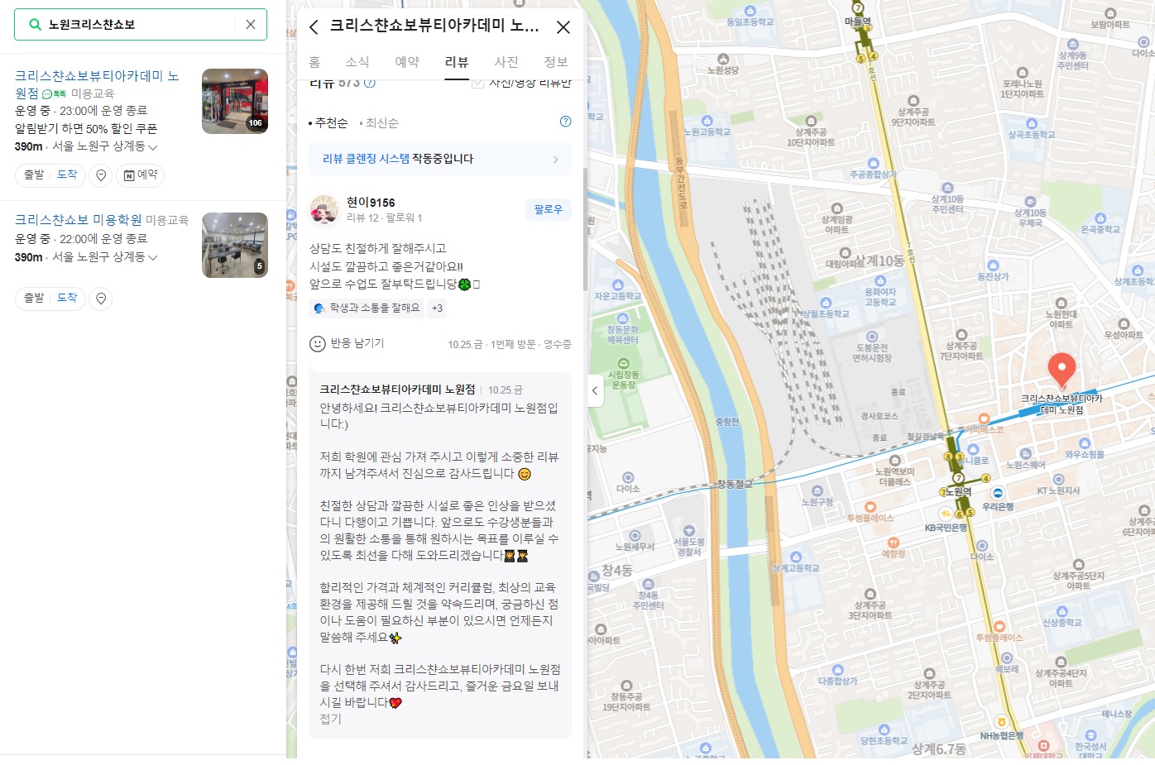Click the green search magnifier icon
The width and height of the screenshot is (1155, 765).
pyautogui.click(x=35, y=25)
